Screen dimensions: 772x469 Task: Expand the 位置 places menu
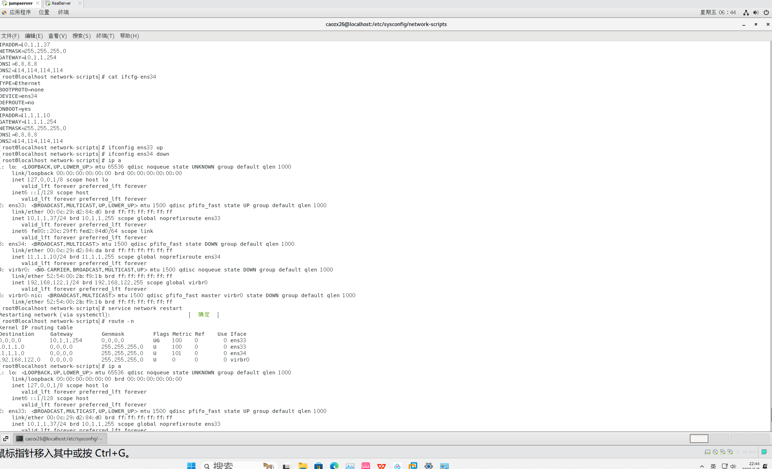tap(44, 12)
